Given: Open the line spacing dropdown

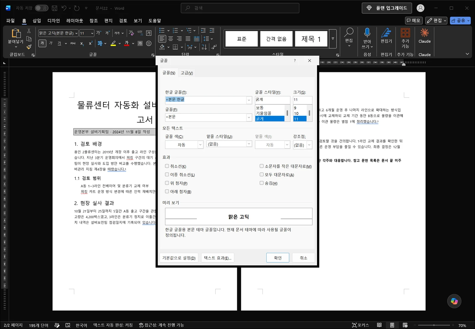Looking at the screenshot, I should click(x=212, y=39).
